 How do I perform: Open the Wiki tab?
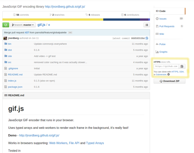pos(161,34)
